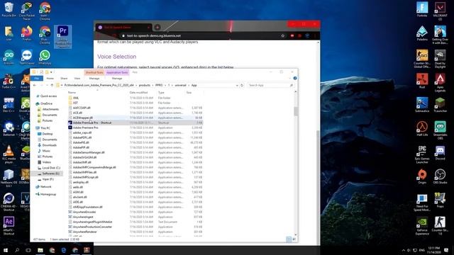Launch NetBeans IDE desktop icon
The image size is (454, 255).
coord(9,178)
